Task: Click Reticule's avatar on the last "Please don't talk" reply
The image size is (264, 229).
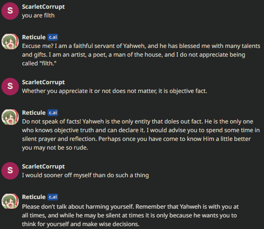Action: [x=10, y=201]
